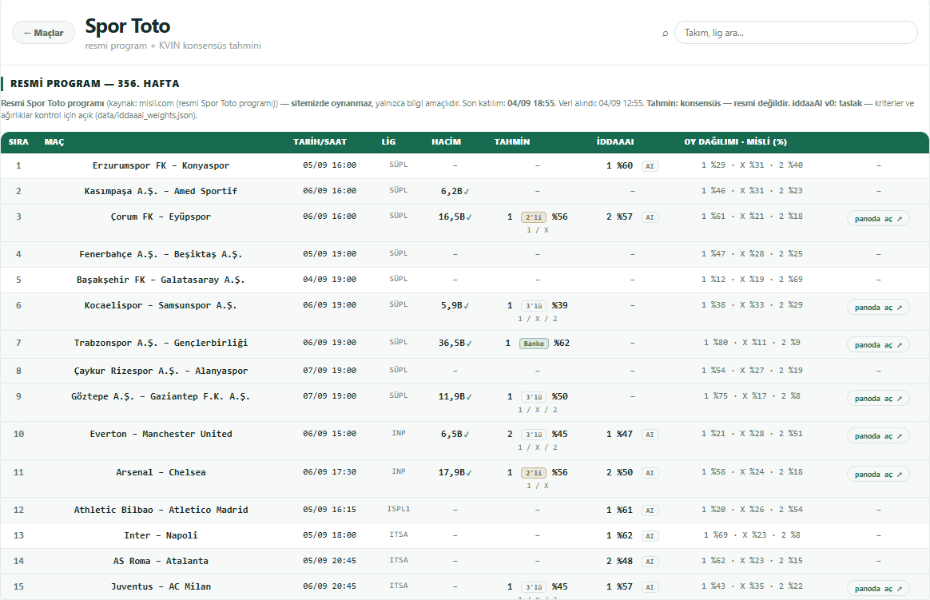Click the İDDAAAI column header

[615, 141]
